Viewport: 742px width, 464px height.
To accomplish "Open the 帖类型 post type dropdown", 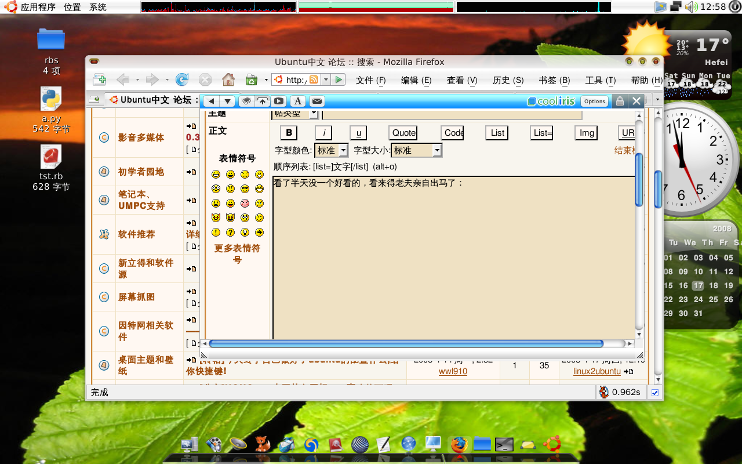I will click(x=296, y=114).
